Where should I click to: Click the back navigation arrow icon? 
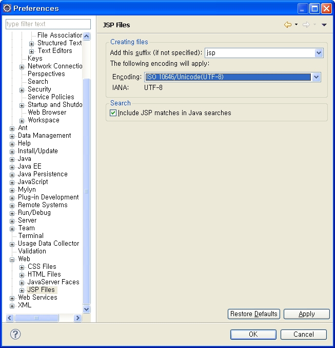(x=288, y=25)
